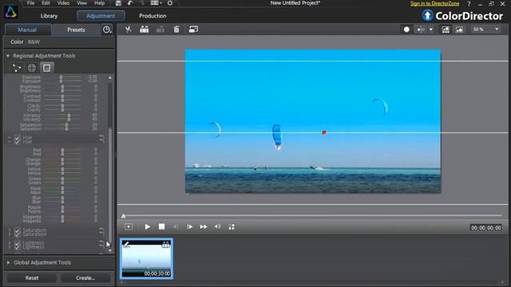Click the icon right of the speaker
Viewport: 511px width, 287px height.
pos(232,226)
